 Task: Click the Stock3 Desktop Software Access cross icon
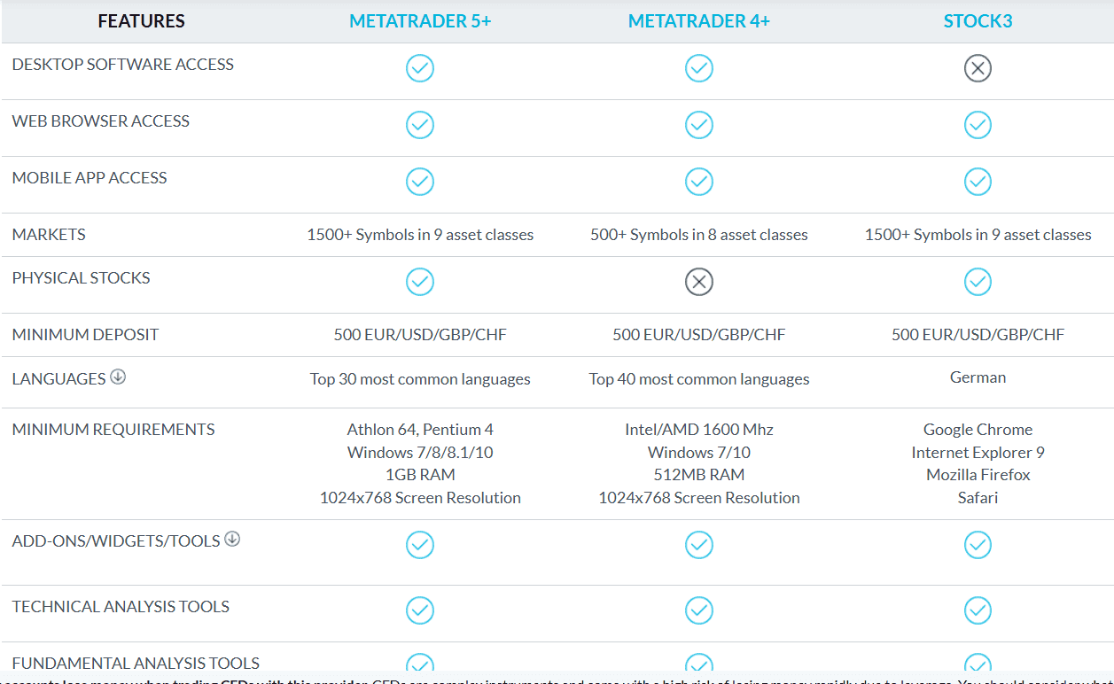[978, 67]
